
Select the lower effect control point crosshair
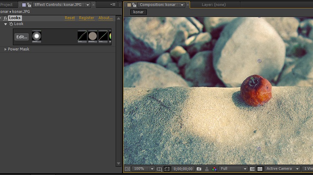(259, 149)
